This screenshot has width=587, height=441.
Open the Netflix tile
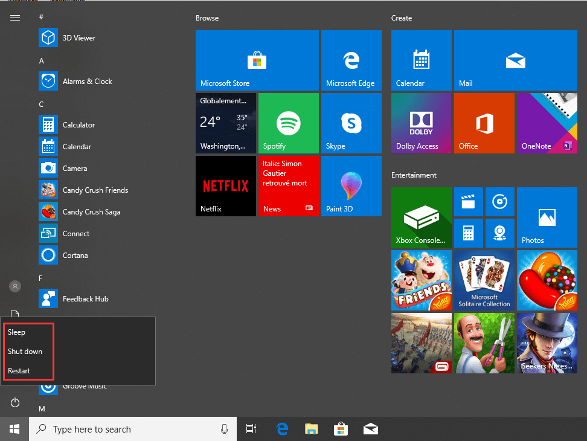tap(226, 186)
